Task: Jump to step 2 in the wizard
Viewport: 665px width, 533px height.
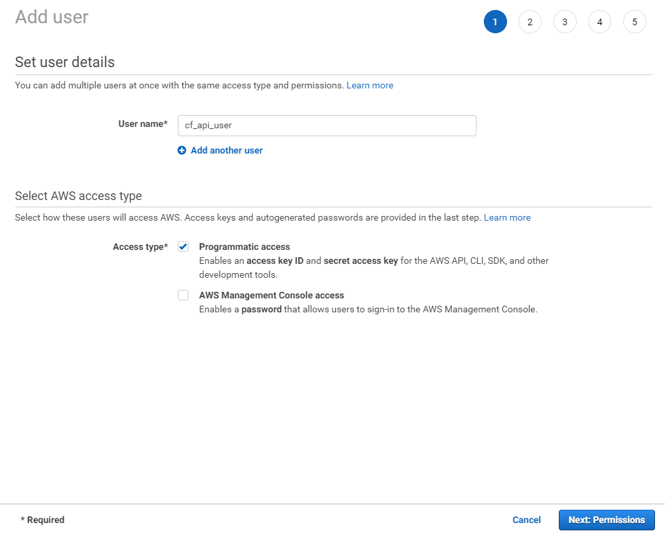Action: [530, 22]
